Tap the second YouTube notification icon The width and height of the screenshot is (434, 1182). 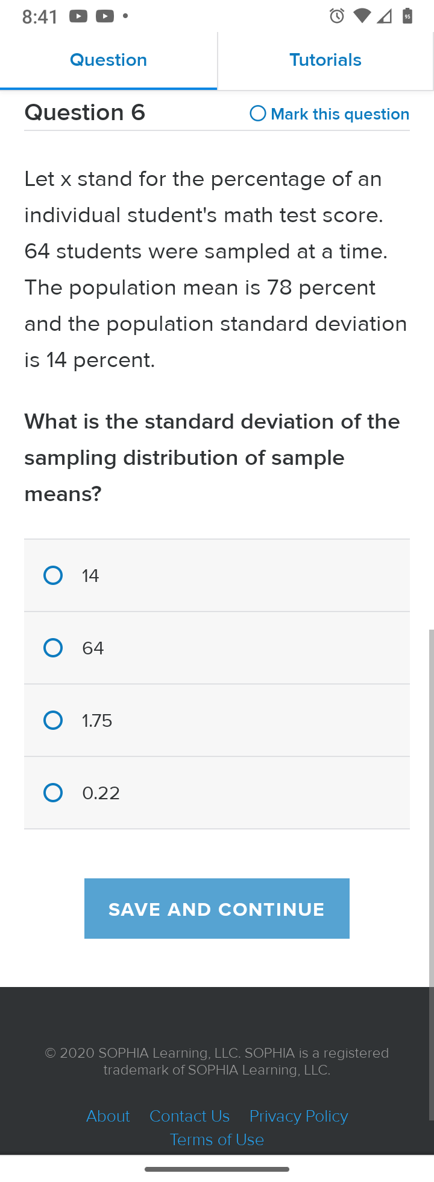coord(105,16)
